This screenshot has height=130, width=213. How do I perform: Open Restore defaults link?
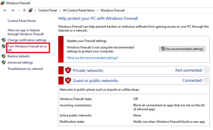pos(18,56)
